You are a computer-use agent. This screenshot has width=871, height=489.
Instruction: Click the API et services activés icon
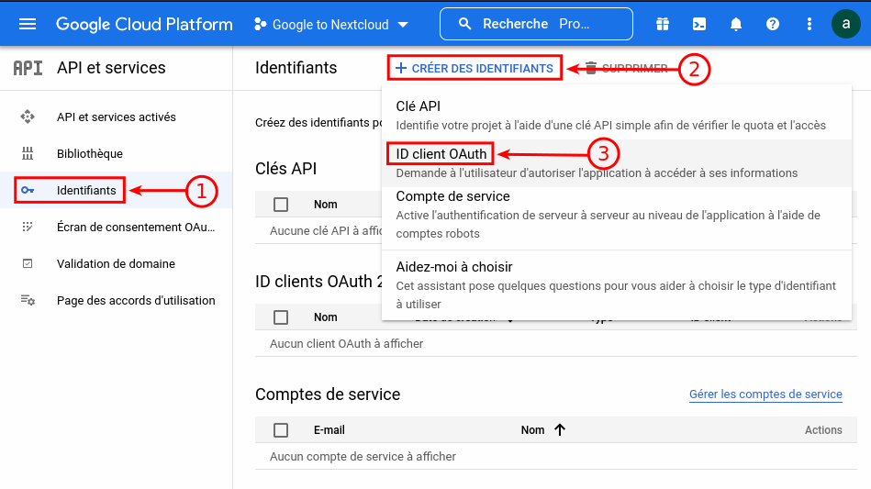coord(28,117)
